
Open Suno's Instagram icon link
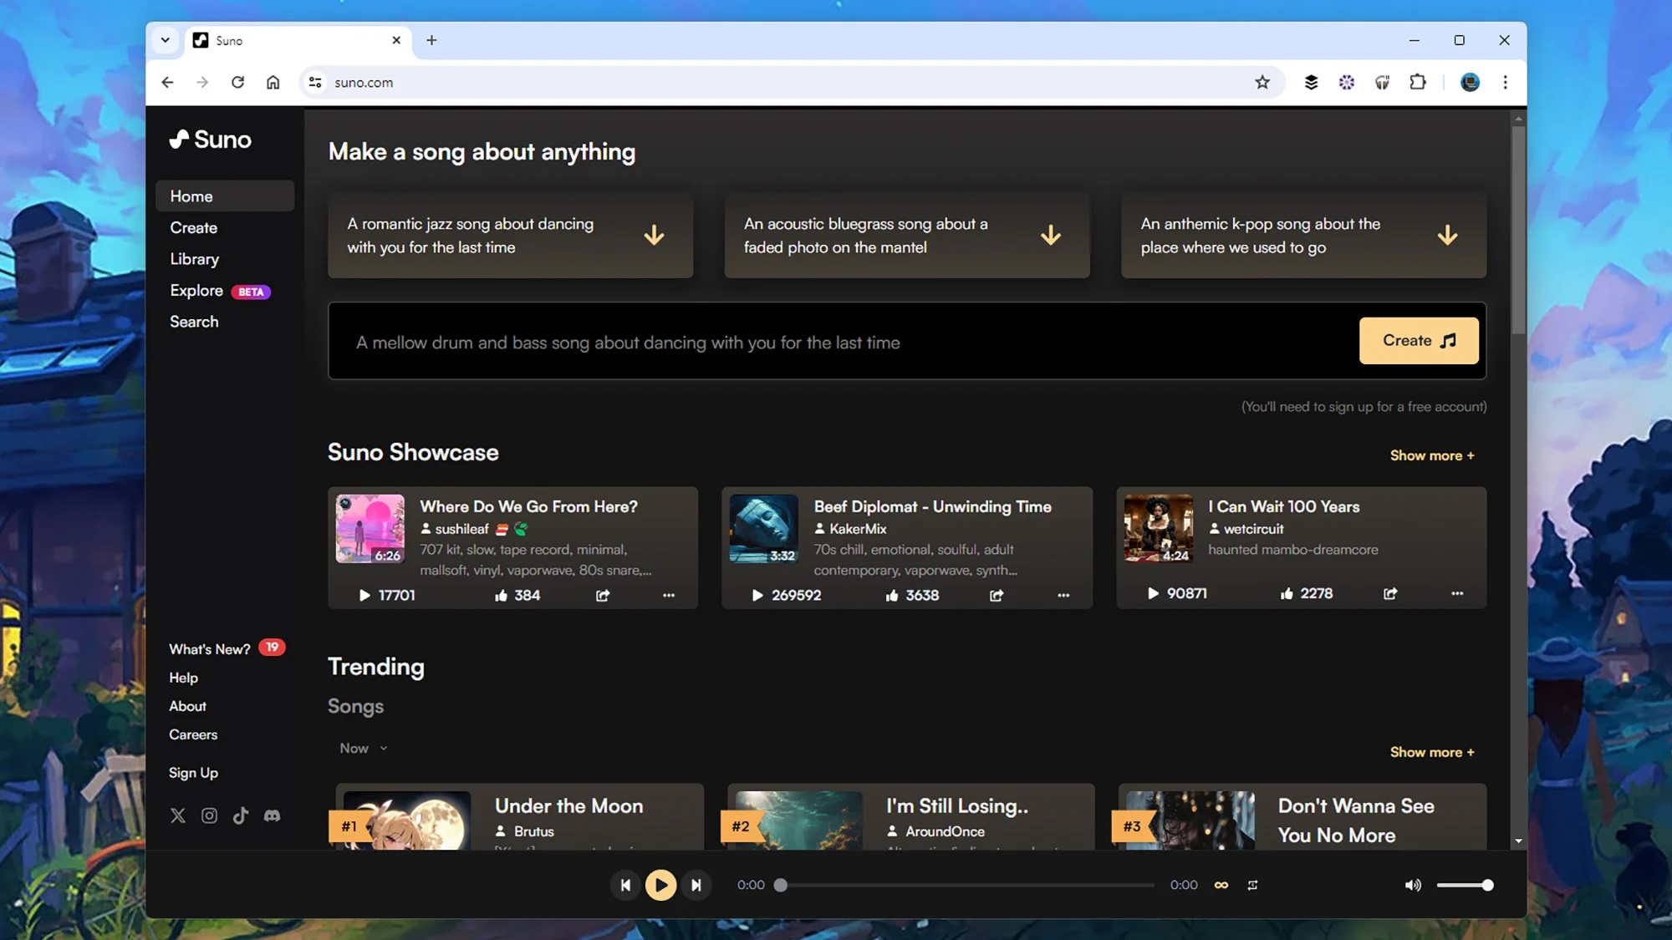(x=209, y=816)
